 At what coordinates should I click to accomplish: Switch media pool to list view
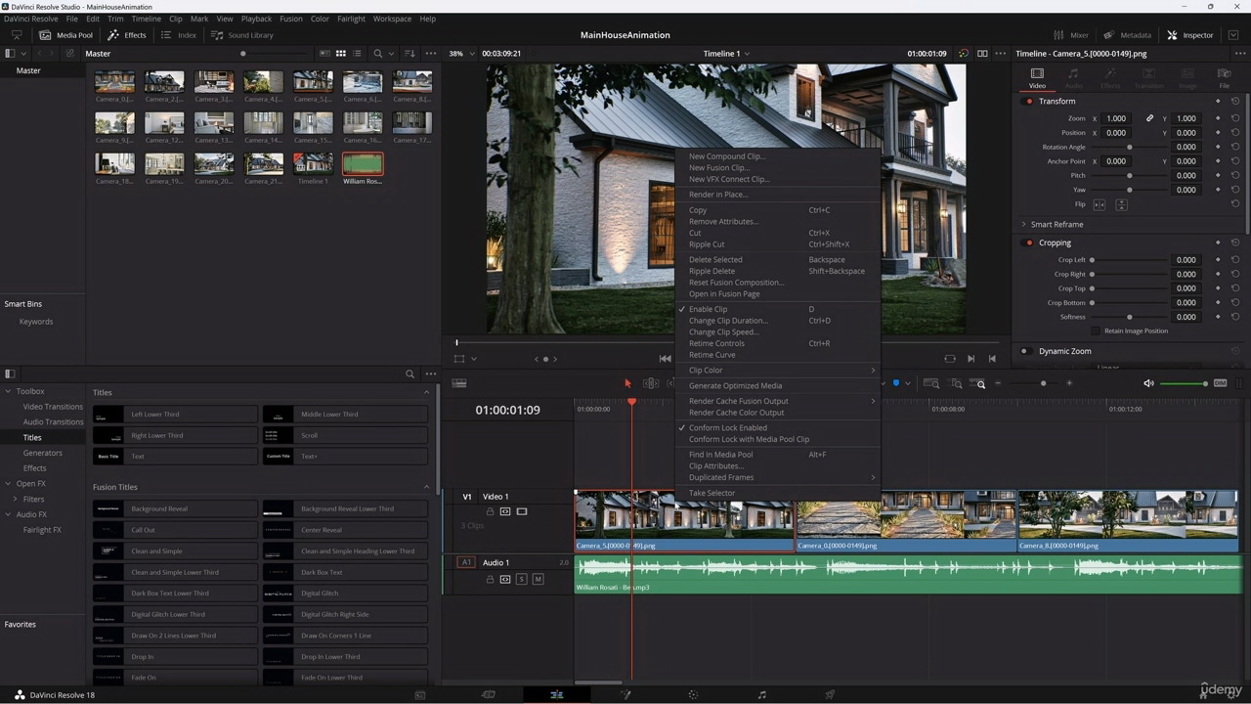coord(358,54)
